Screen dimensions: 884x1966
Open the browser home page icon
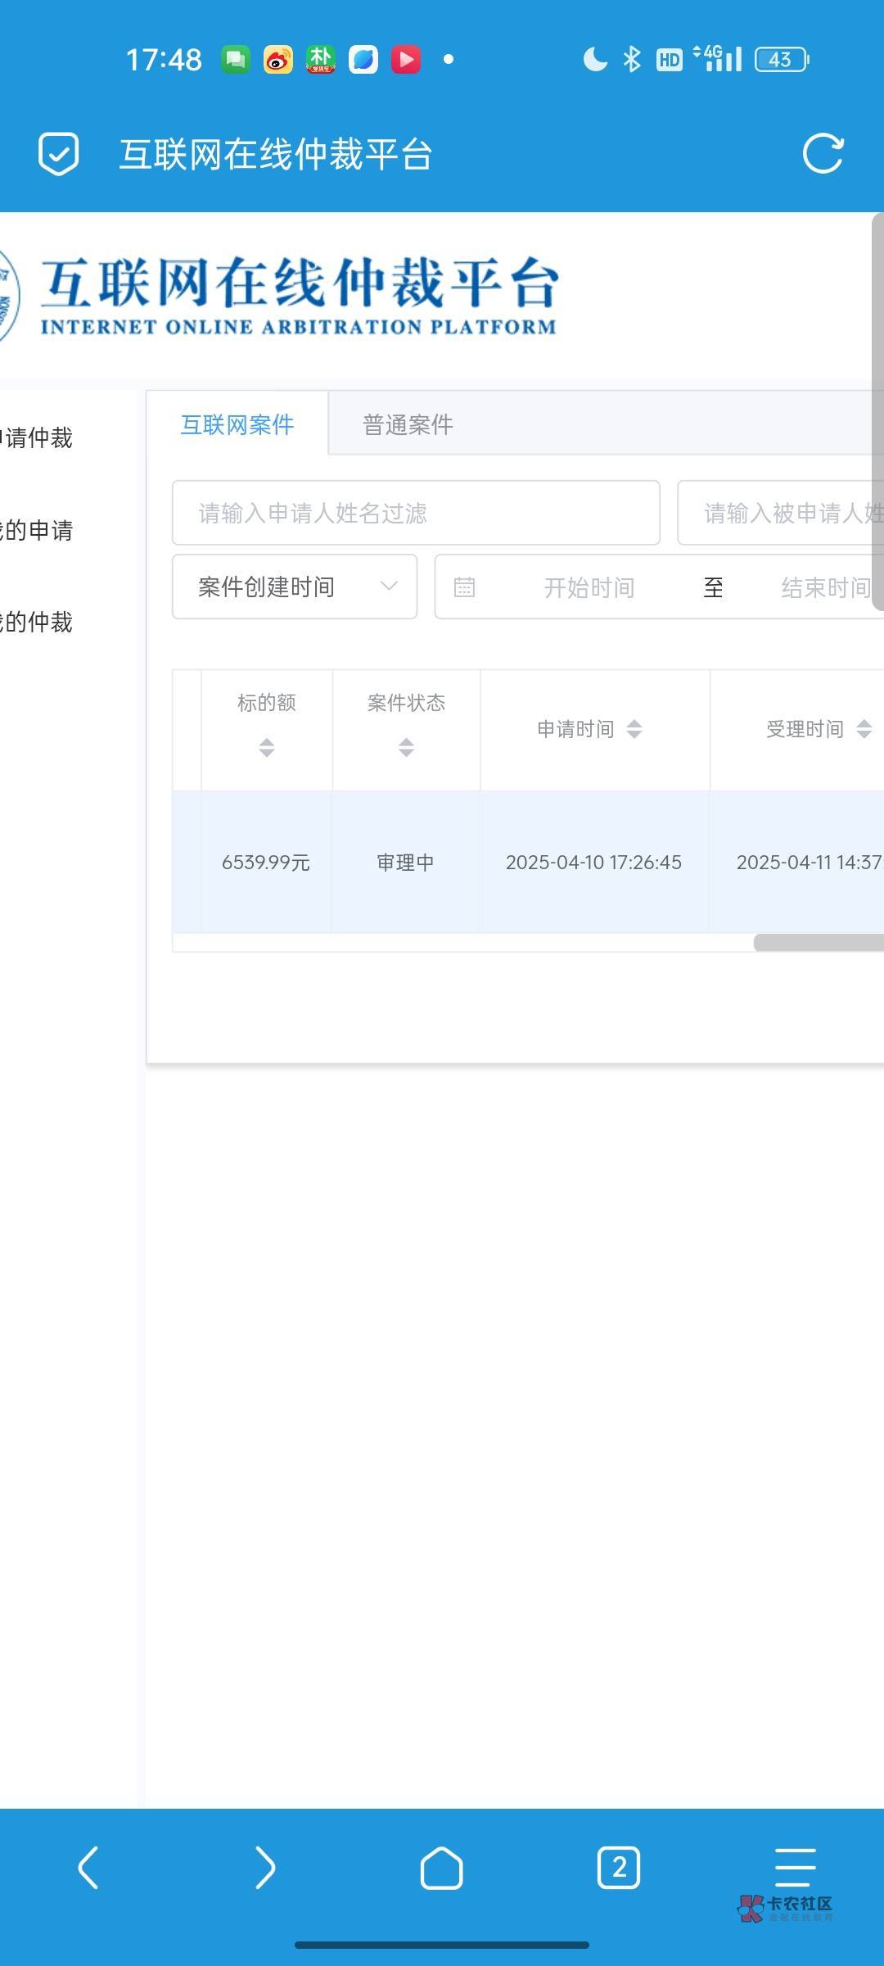[441, 1868]
